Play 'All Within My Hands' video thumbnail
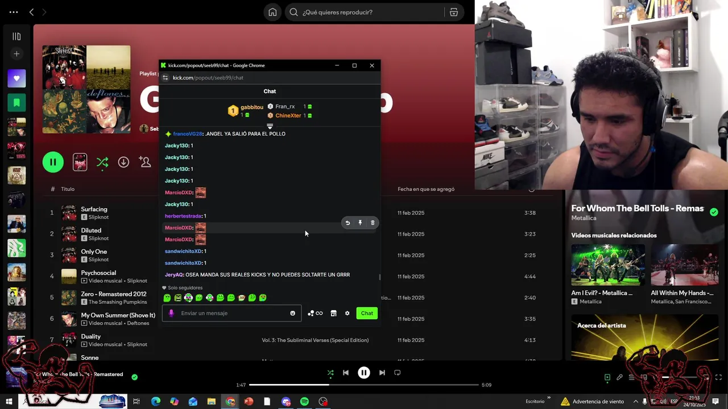 click(x=685, y=265)
